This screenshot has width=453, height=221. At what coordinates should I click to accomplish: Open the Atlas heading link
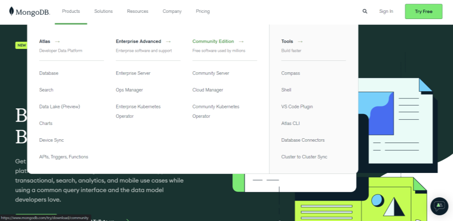point(45,41)
